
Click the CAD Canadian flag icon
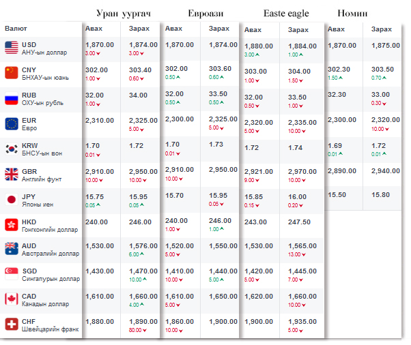tap(12, 299)
